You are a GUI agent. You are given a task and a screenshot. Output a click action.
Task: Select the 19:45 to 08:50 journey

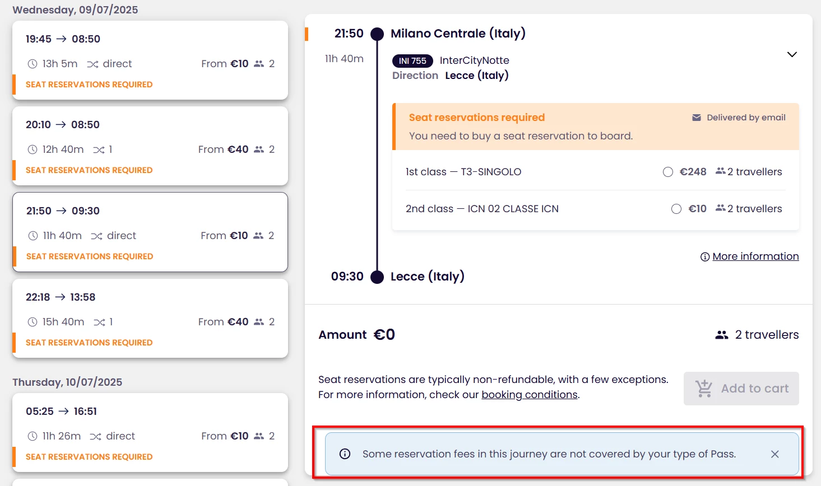pyautogui.click(x=150, y=60)
